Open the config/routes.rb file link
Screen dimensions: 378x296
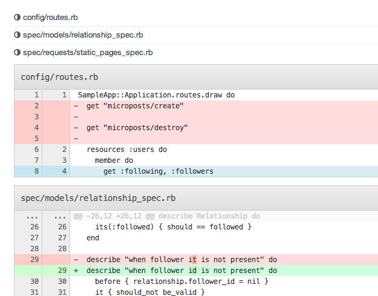point(50,18)
